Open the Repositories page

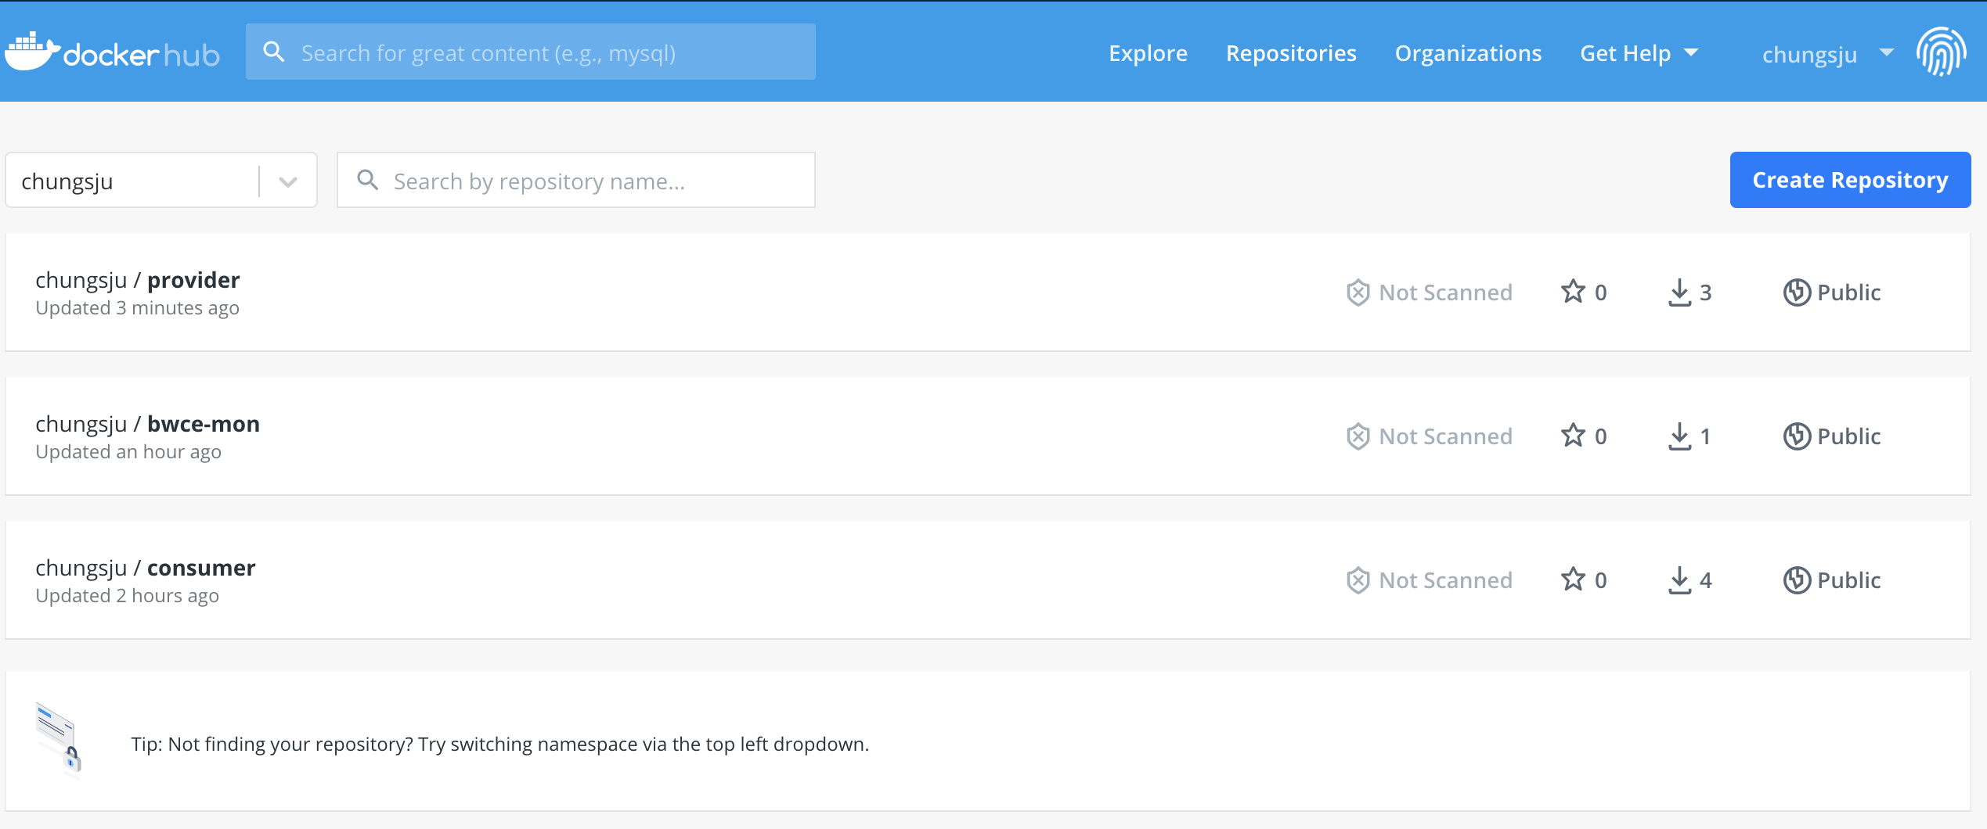1291,53
